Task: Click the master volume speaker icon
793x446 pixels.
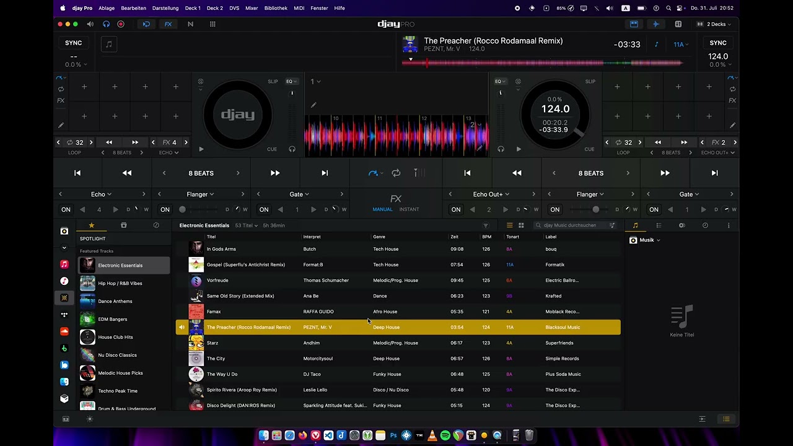Action: point(90,24)
